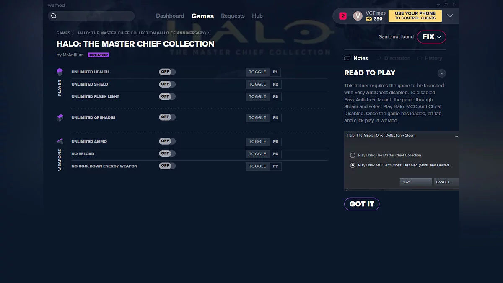The height and width of the screenshot is (283, 503).
Task: Select Play Halo: The Master Chief Collection radio
Action: coord(353,155)
